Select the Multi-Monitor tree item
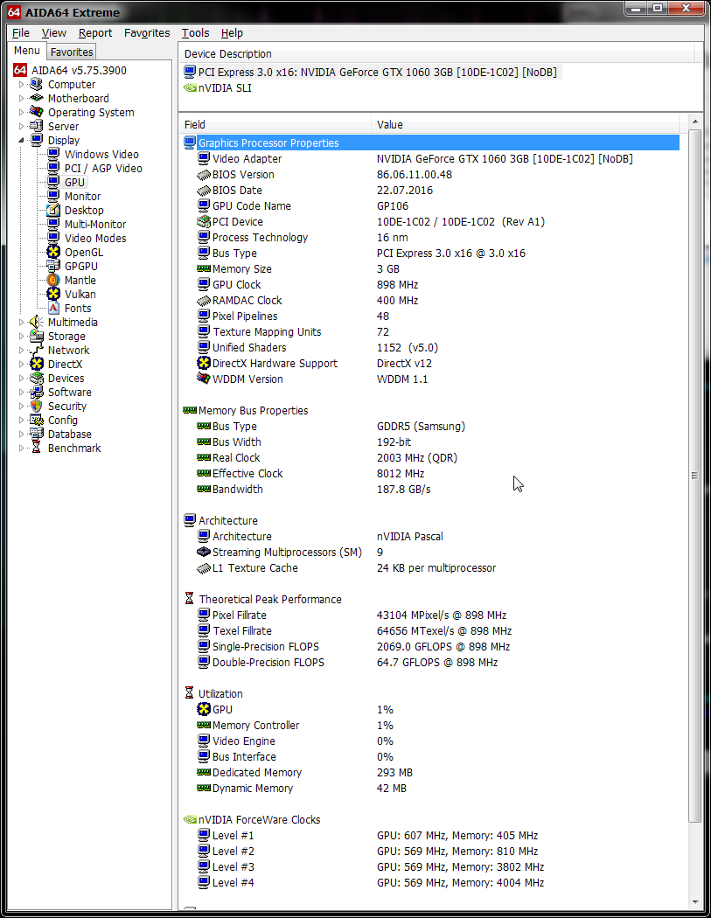The width and height of the screenshot is (711, 918). [x=94, y=224]
